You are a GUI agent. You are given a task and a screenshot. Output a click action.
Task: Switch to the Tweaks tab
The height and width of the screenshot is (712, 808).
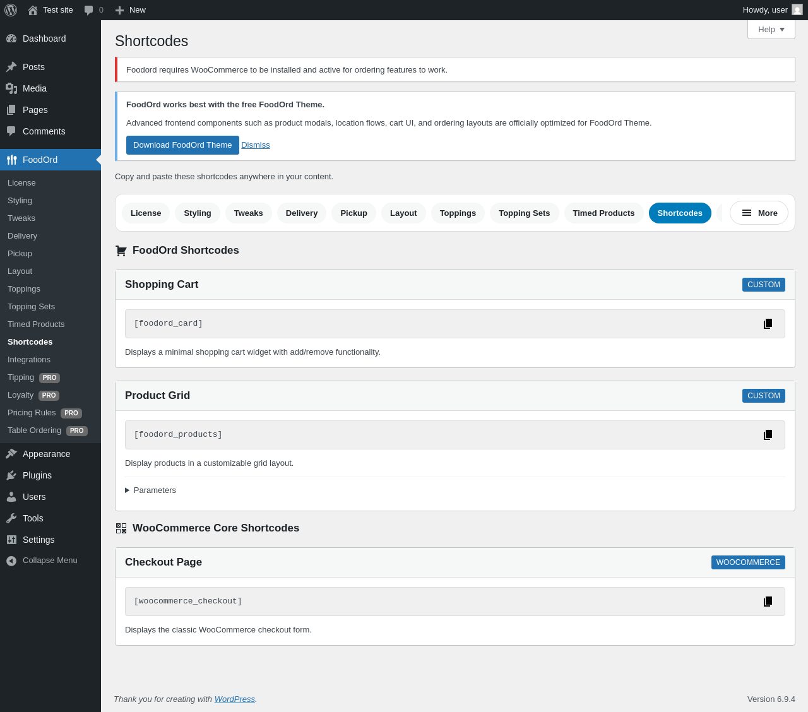tap(249, 213)
